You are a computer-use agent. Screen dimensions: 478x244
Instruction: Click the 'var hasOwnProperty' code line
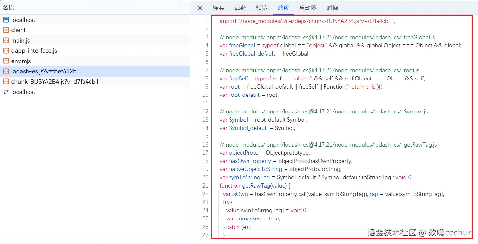286,161
